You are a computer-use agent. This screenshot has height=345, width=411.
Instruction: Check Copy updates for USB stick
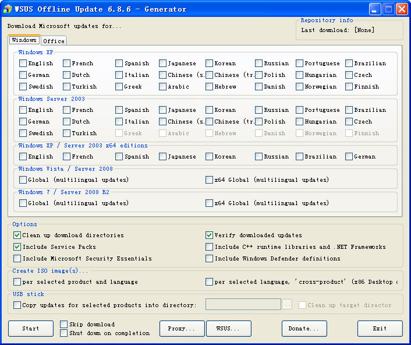click(17, 305)
